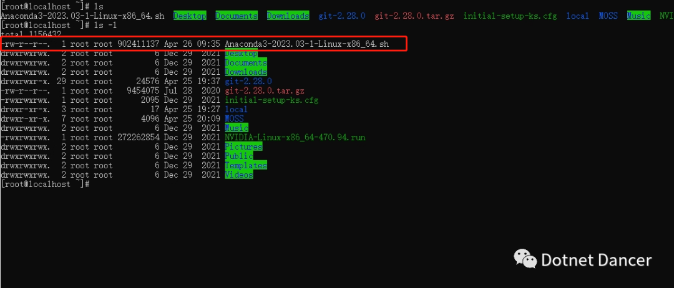Click size value 24576
This screenshot has height=288, width=674.
148,82
